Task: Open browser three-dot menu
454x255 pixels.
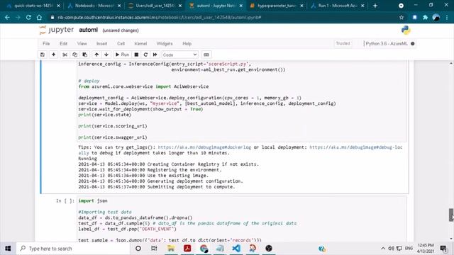Action: [x=447, y=17]
